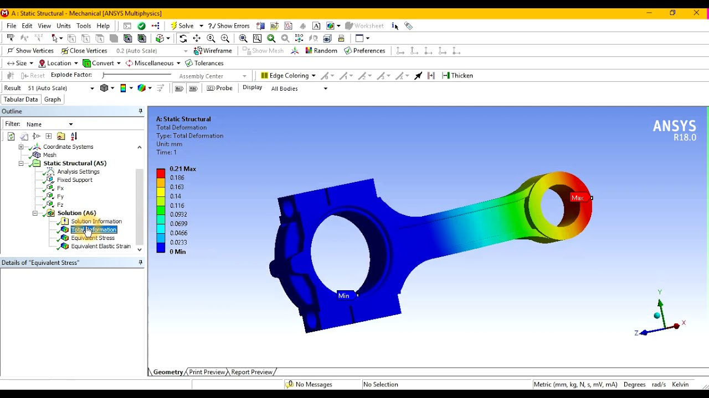This screenshot has height=398, width=709.
Task: Click the Rotate view tool icon
Action: (x=183, y=39)
